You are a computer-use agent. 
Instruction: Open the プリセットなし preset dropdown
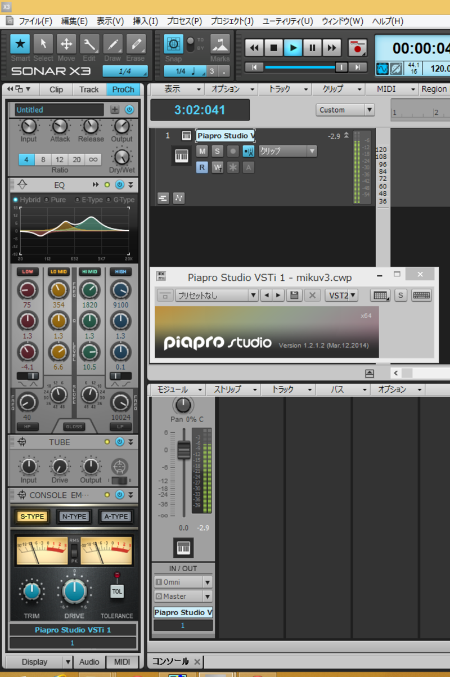pos(216,295)
